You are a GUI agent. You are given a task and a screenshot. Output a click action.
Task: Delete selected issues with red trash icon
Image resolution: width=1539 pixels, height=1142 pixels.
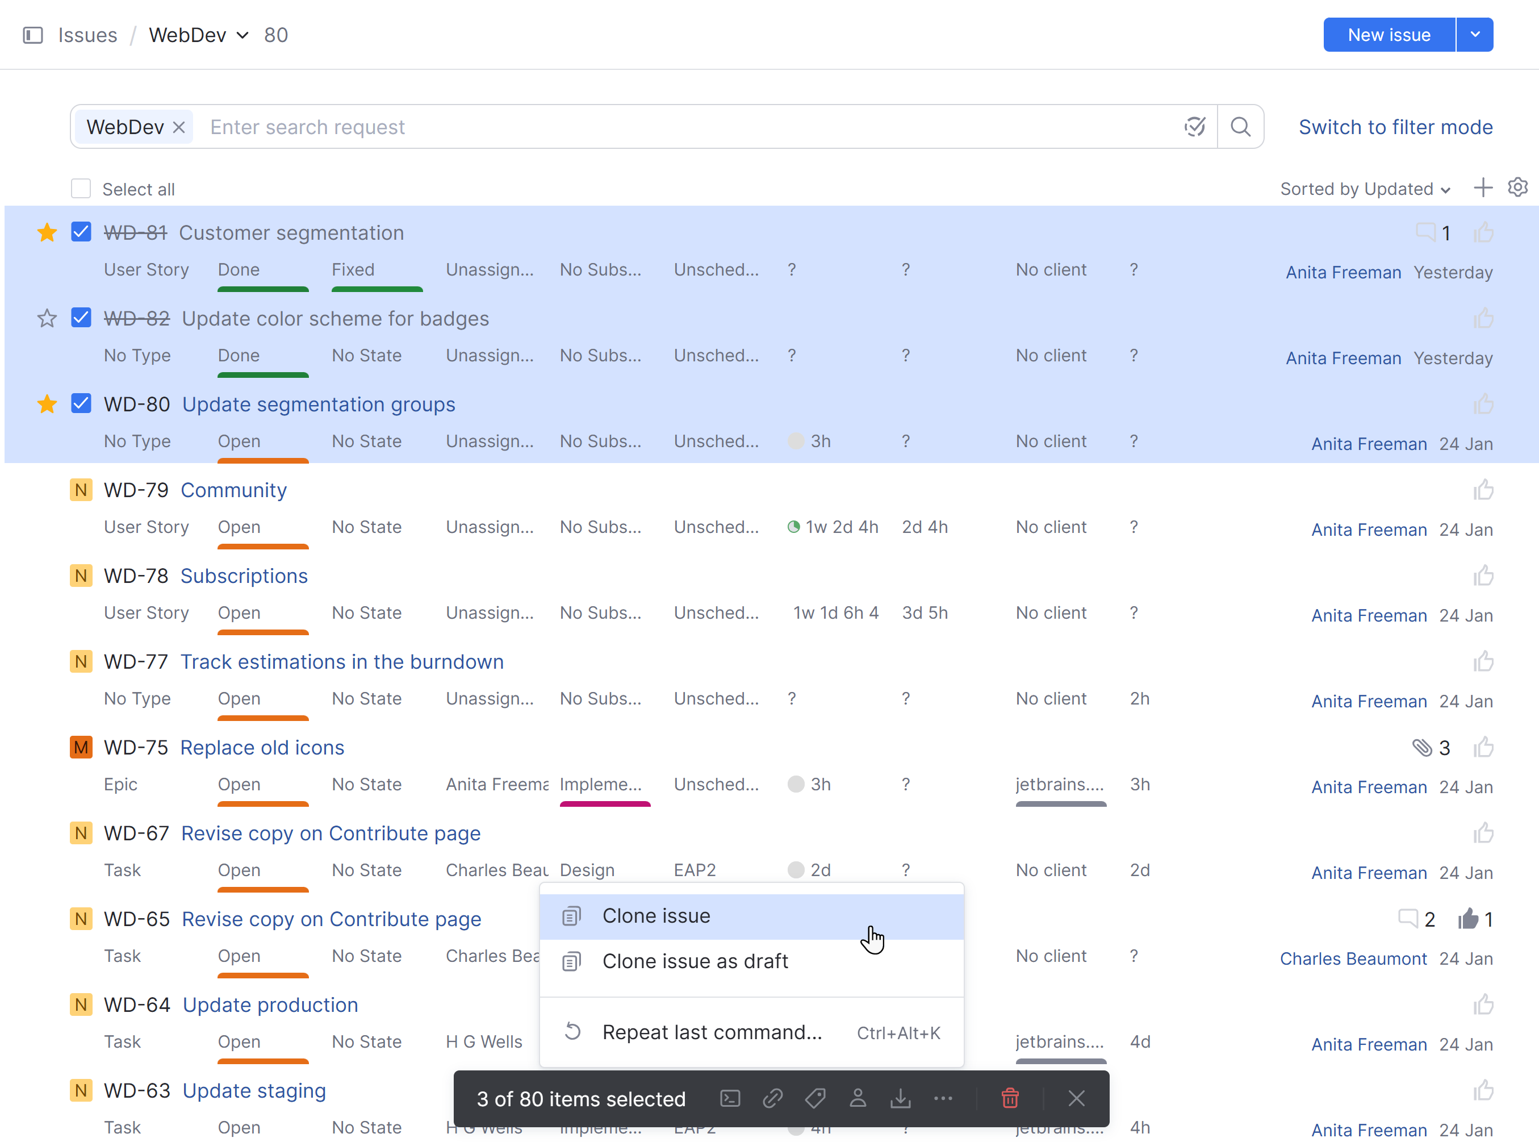[x=1010, y=1098]
